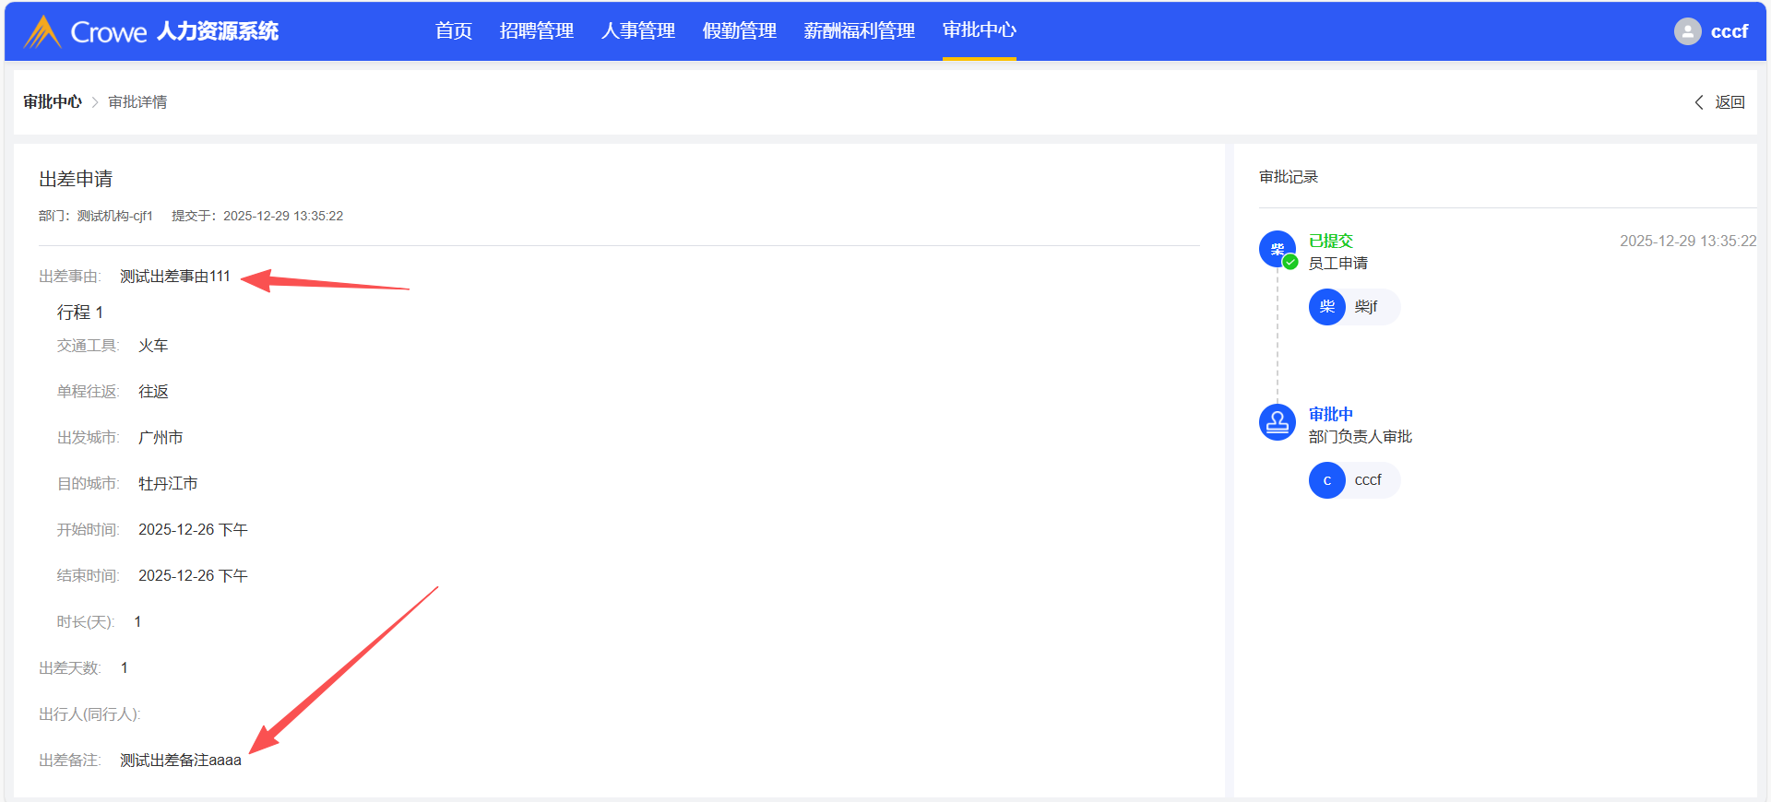1771x802 pixels.
Task: Click the 牡丹江市 destination city
Action: click(x=168, y=484)
